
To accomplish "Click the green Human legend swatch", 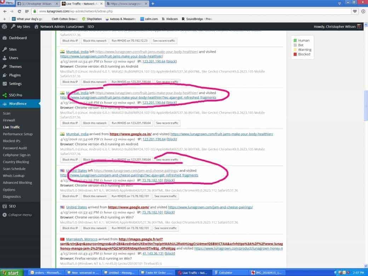I will point(295,40).
